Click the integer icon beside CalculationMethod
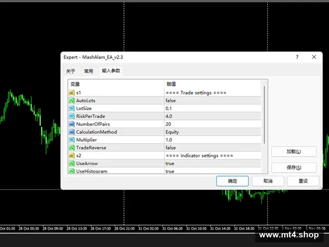Screen dimensions: 329x247 tap(71, 132)
